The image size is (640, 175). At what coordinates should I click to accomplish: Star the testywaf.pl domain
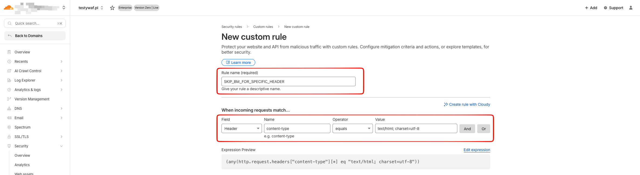pos(112,8)
